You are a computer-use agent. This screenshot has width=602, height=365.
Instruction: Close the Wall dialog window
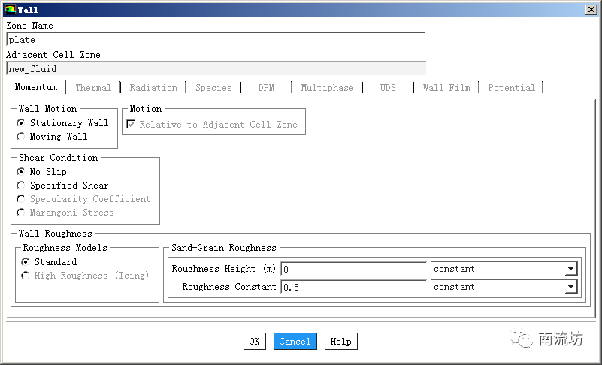(591, 10)
